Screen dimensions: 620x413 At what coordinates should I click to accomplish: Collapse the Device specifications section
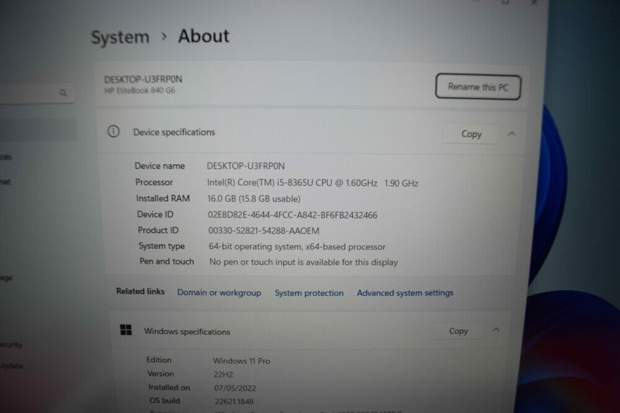click(511, 134)
